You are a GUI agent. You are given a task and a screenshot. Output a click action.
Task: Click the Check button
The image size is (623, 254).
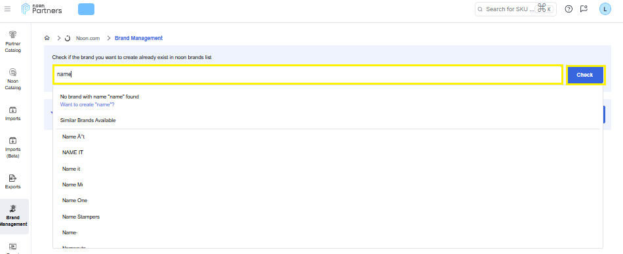point(585,75)
